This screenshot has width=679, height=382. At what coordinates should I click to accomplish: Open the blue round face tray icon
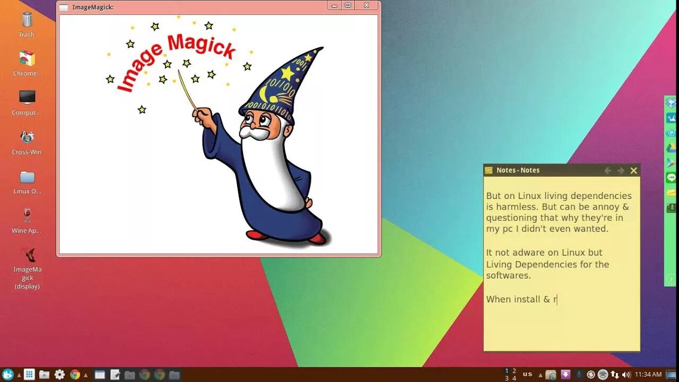[603, 375]
